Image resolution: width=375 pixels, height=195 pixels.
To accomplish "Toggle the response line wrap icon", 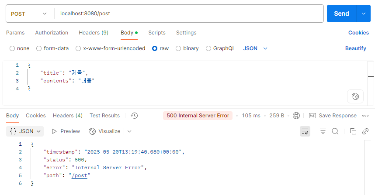I will (x=305, y=131).
